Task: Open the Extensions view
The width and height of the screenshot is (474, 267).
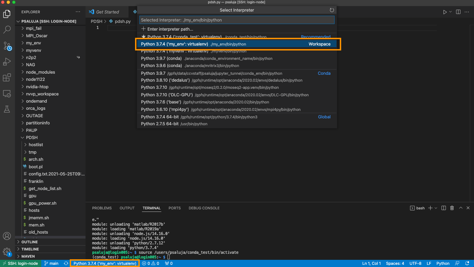Action: [7, 78]
